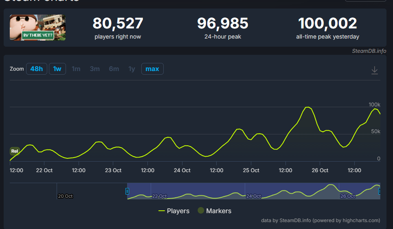Click the right navigator range handle

pos(380,191)
